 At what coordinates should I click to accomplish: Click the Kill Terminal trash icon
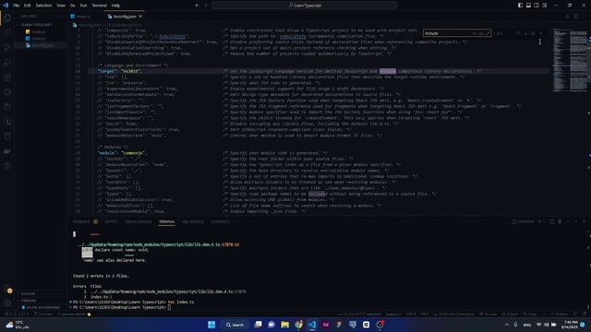pyautogui.click(x=560, y=221)
